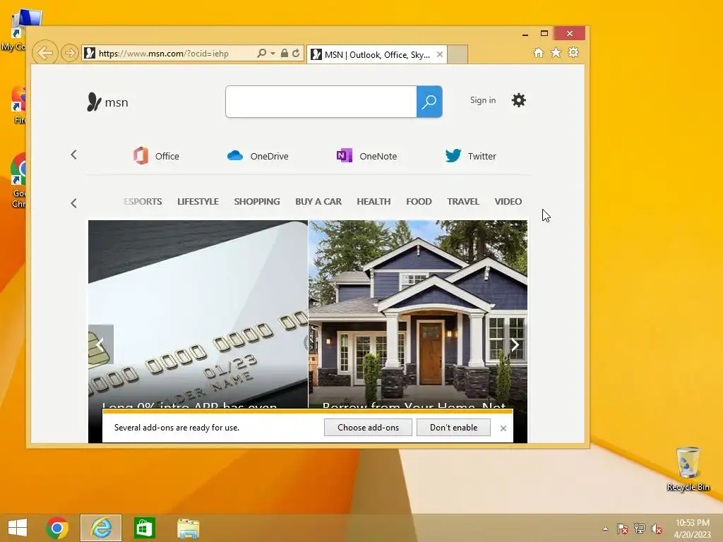Open the Office shortcut
The image size is (723, 542).
(x=156, y=156)
